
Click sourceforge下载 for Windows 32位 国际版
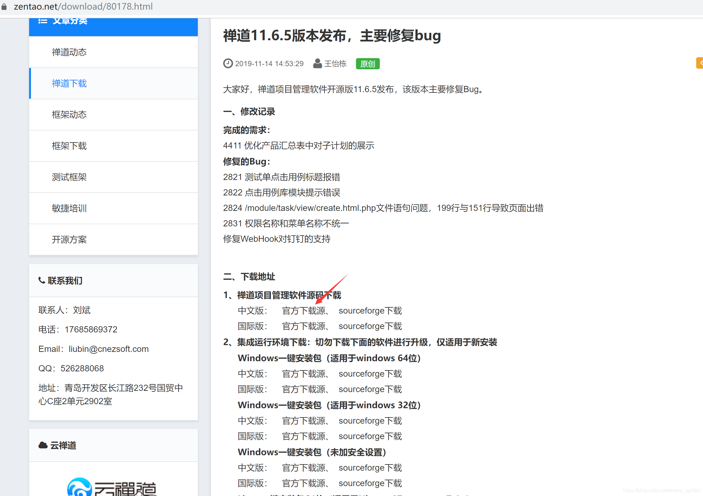point(370,436)
